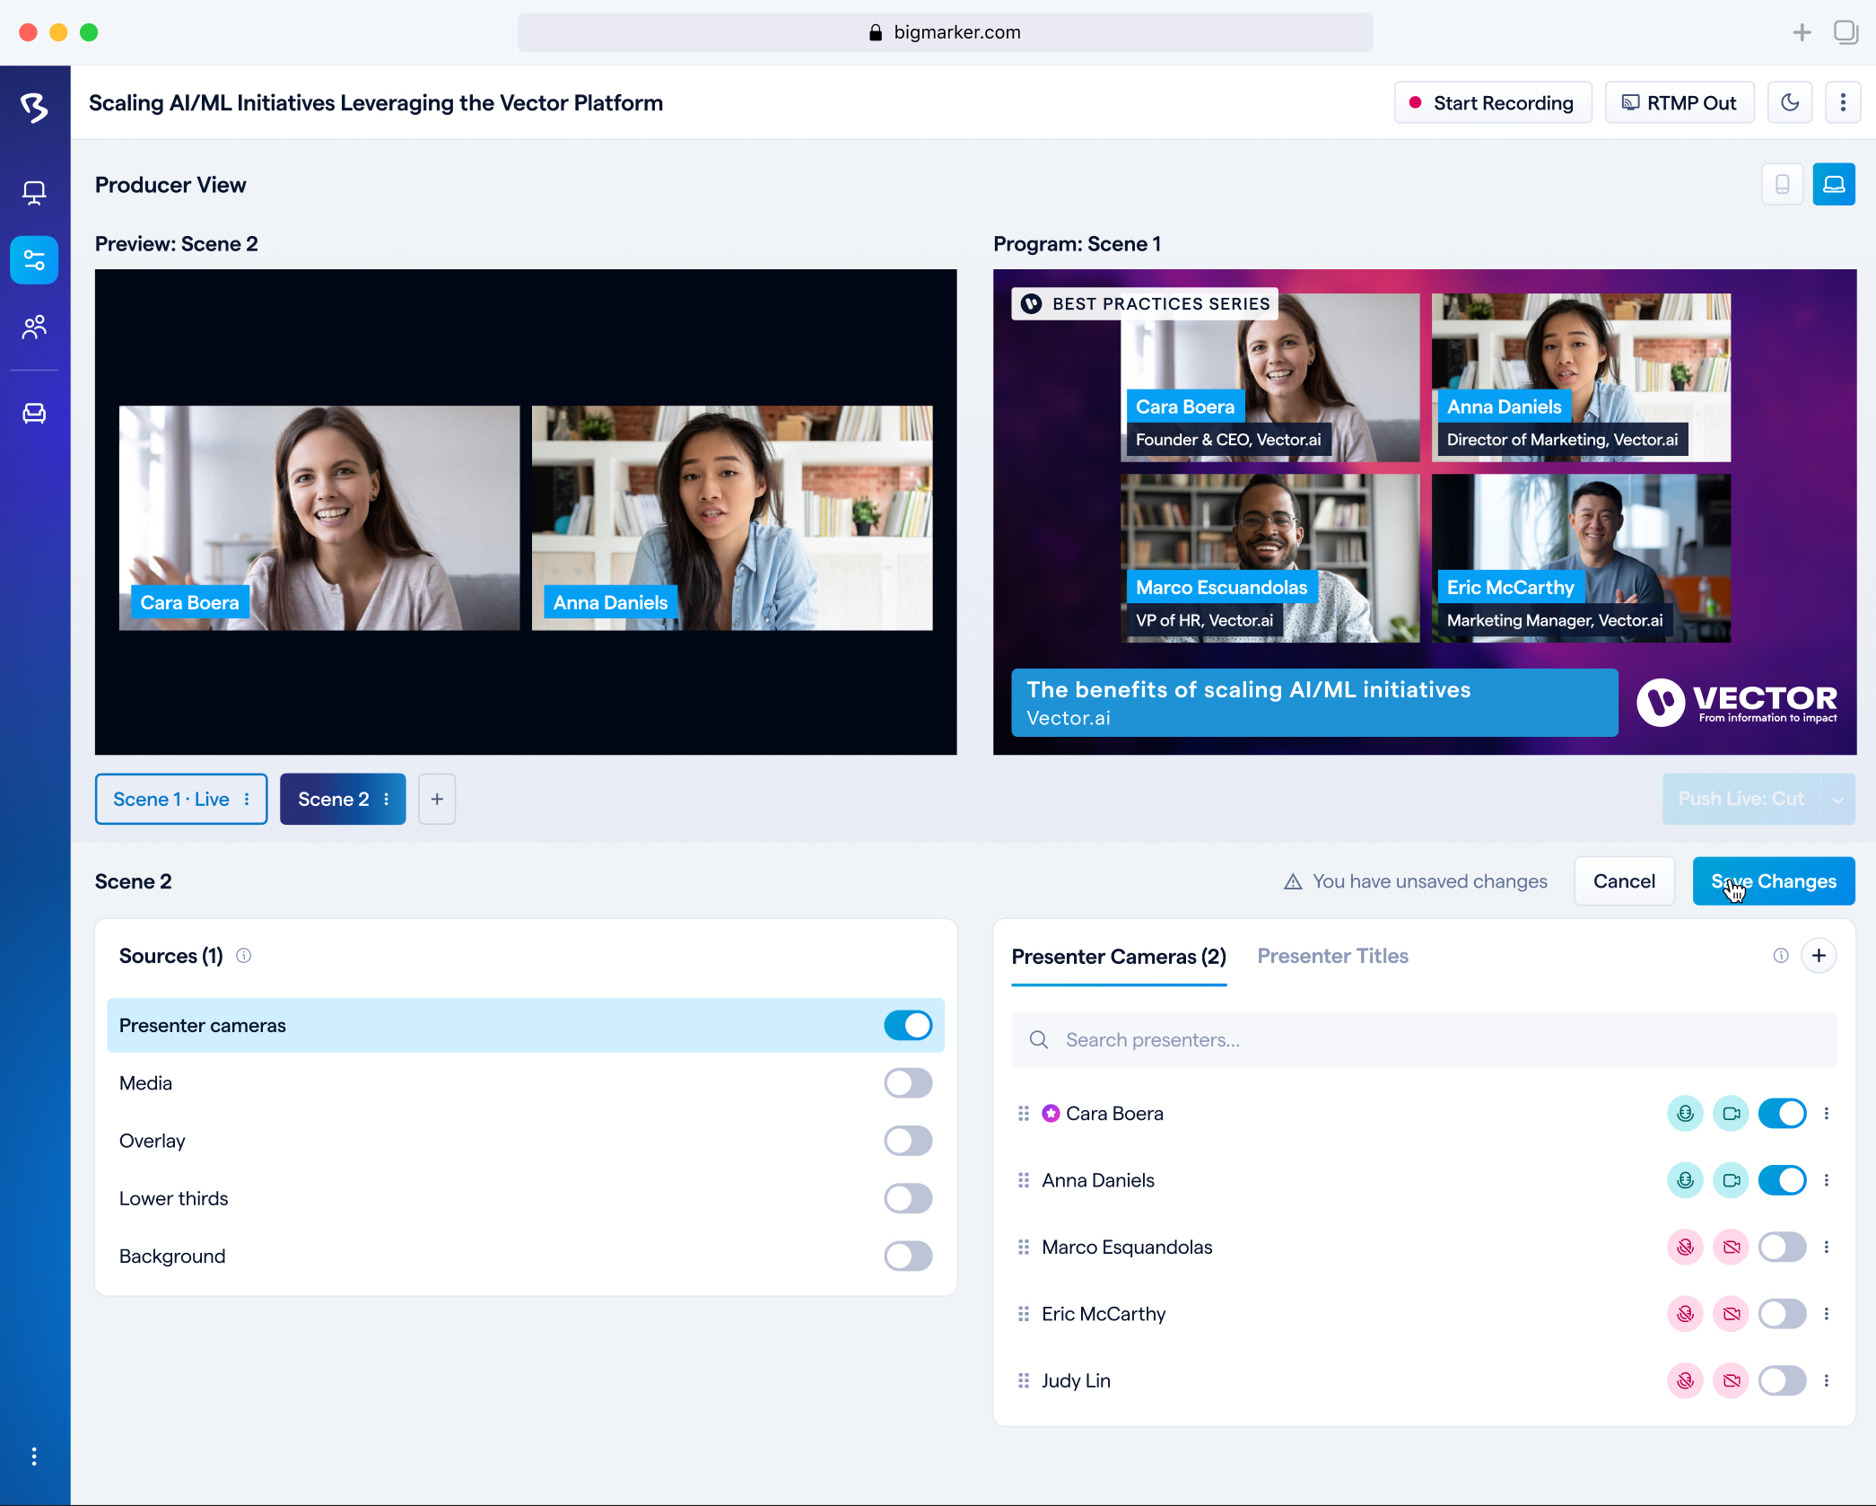Add a presenter with the plus icon
The width and height of the screenshot is (1876, 1506).
point(1819,955)
